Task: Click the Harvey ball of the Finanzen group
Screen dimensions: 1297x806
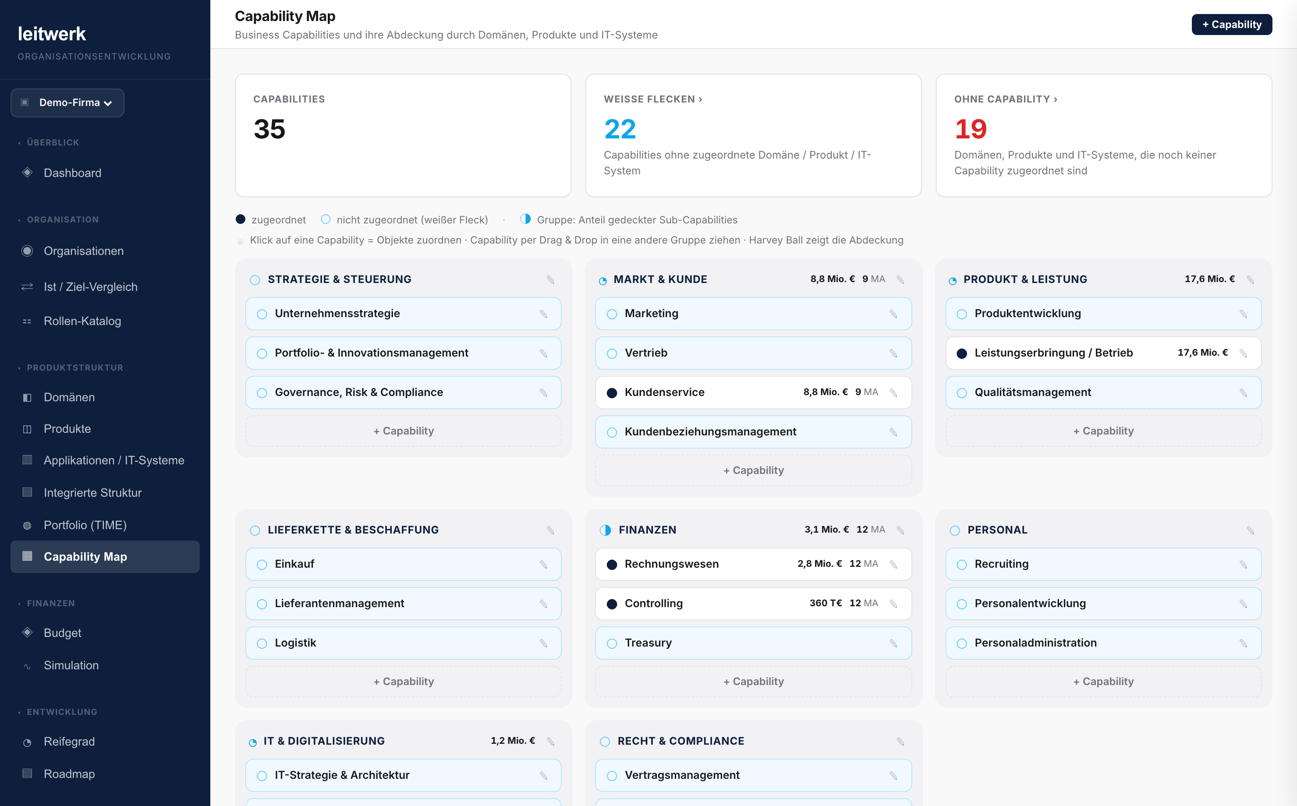Action: tap(605, 530)
